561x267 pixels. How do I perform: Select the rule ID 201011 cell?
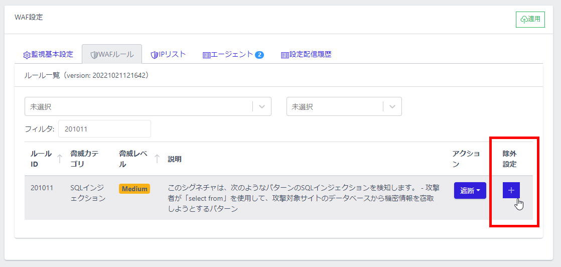[x=42, y=189]
